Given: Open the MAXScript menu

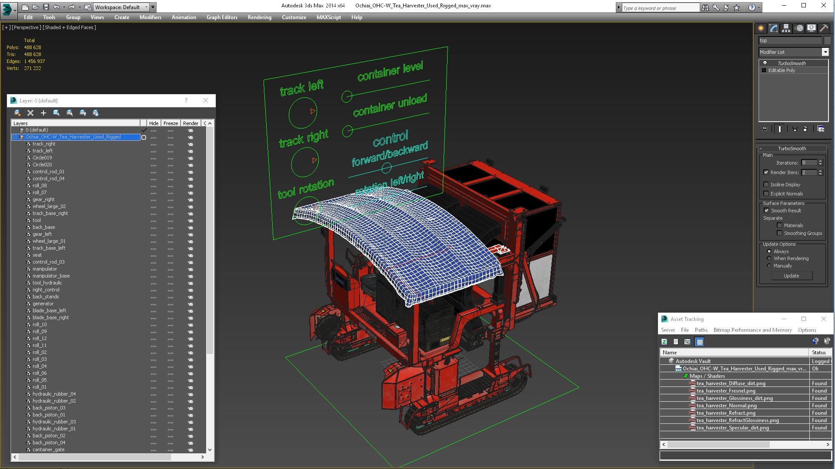Looking at the screenshot, I should tap(329, 17).
